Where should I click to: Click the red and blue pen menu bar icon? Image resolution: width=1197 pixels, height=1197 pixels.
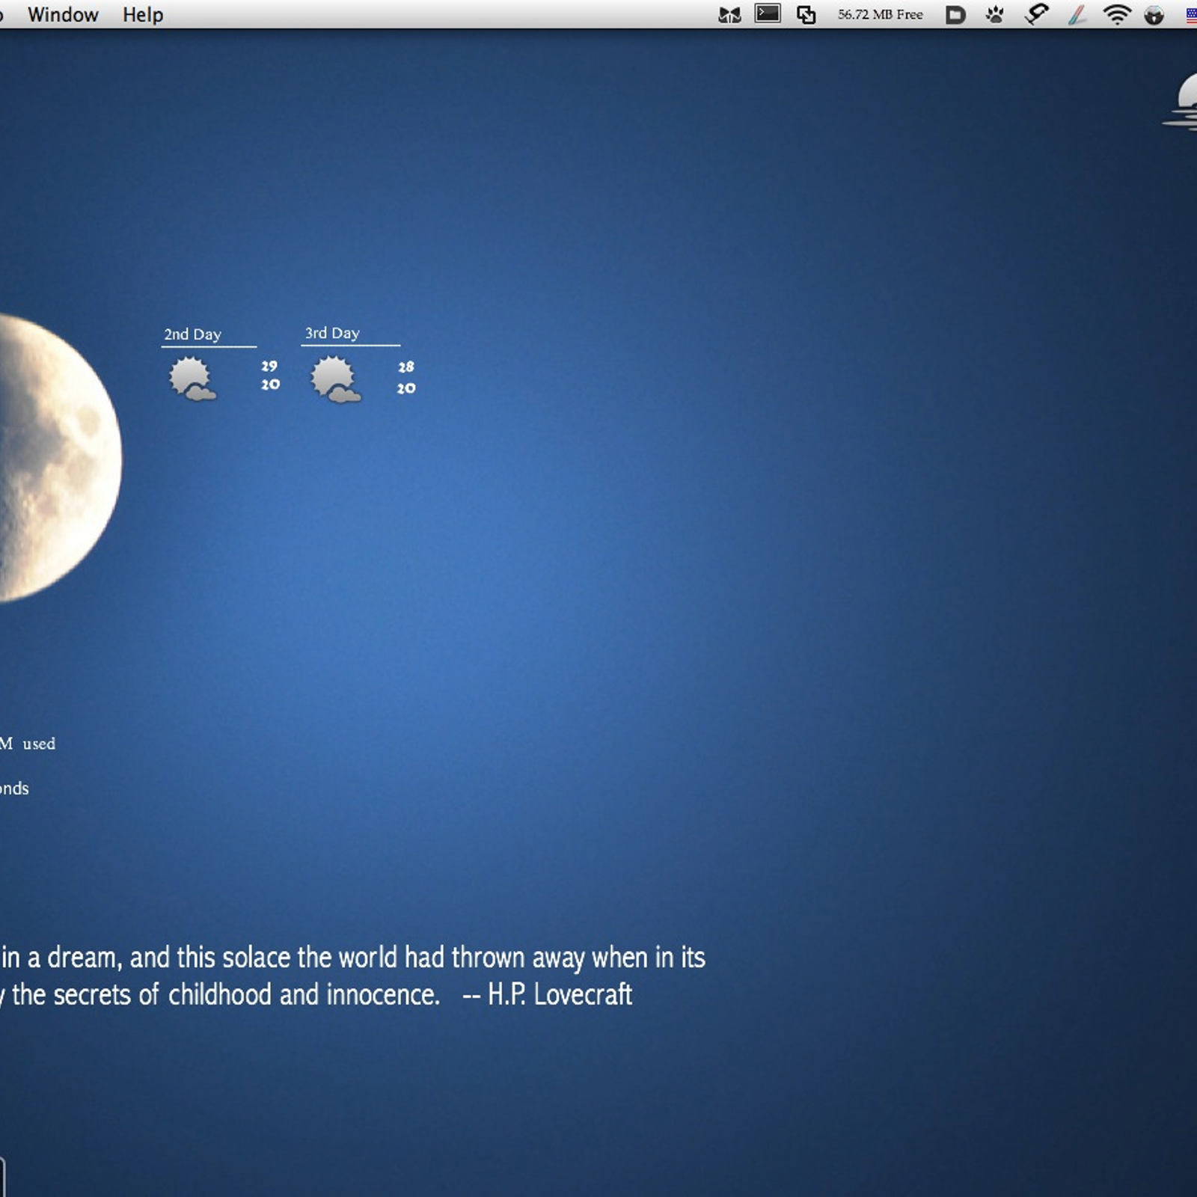click(x=1077, y=14)
